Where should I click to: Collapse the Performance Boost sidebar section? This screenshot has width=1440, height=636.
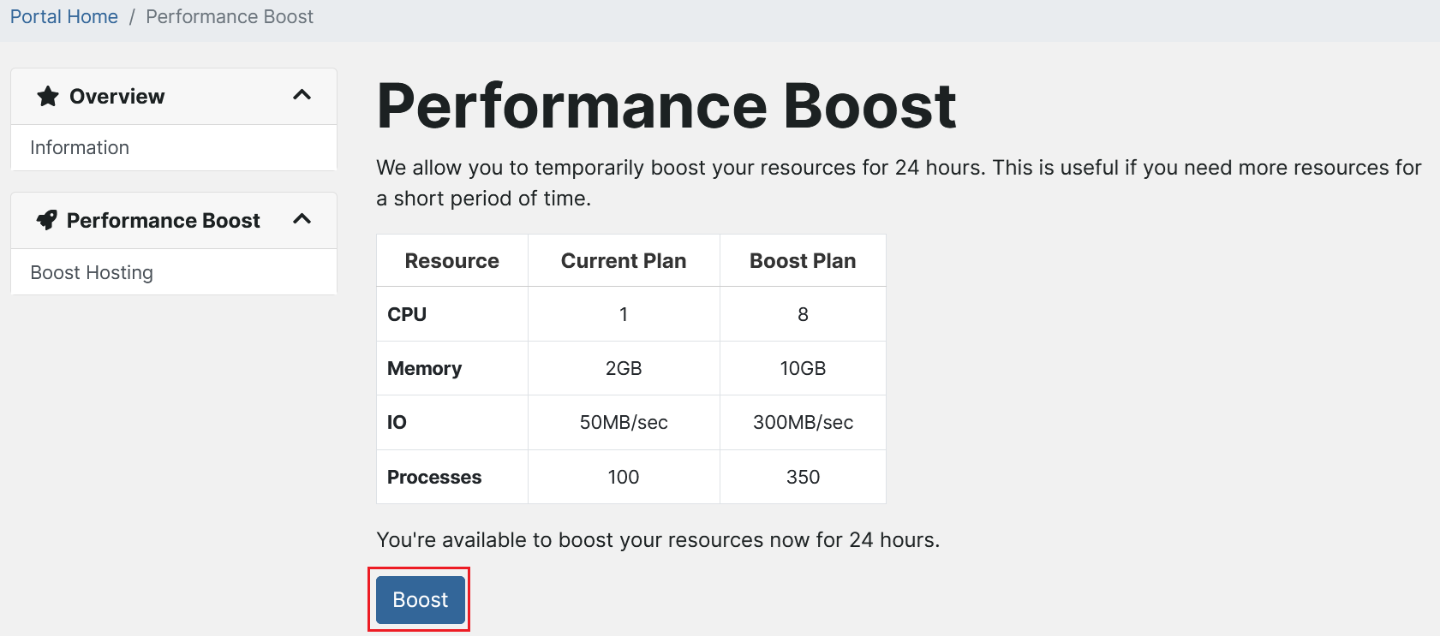point(302,220)
